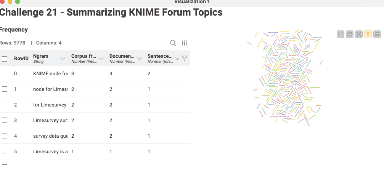
Task: Show the orange warning message icon
Action: pos(368,34)
